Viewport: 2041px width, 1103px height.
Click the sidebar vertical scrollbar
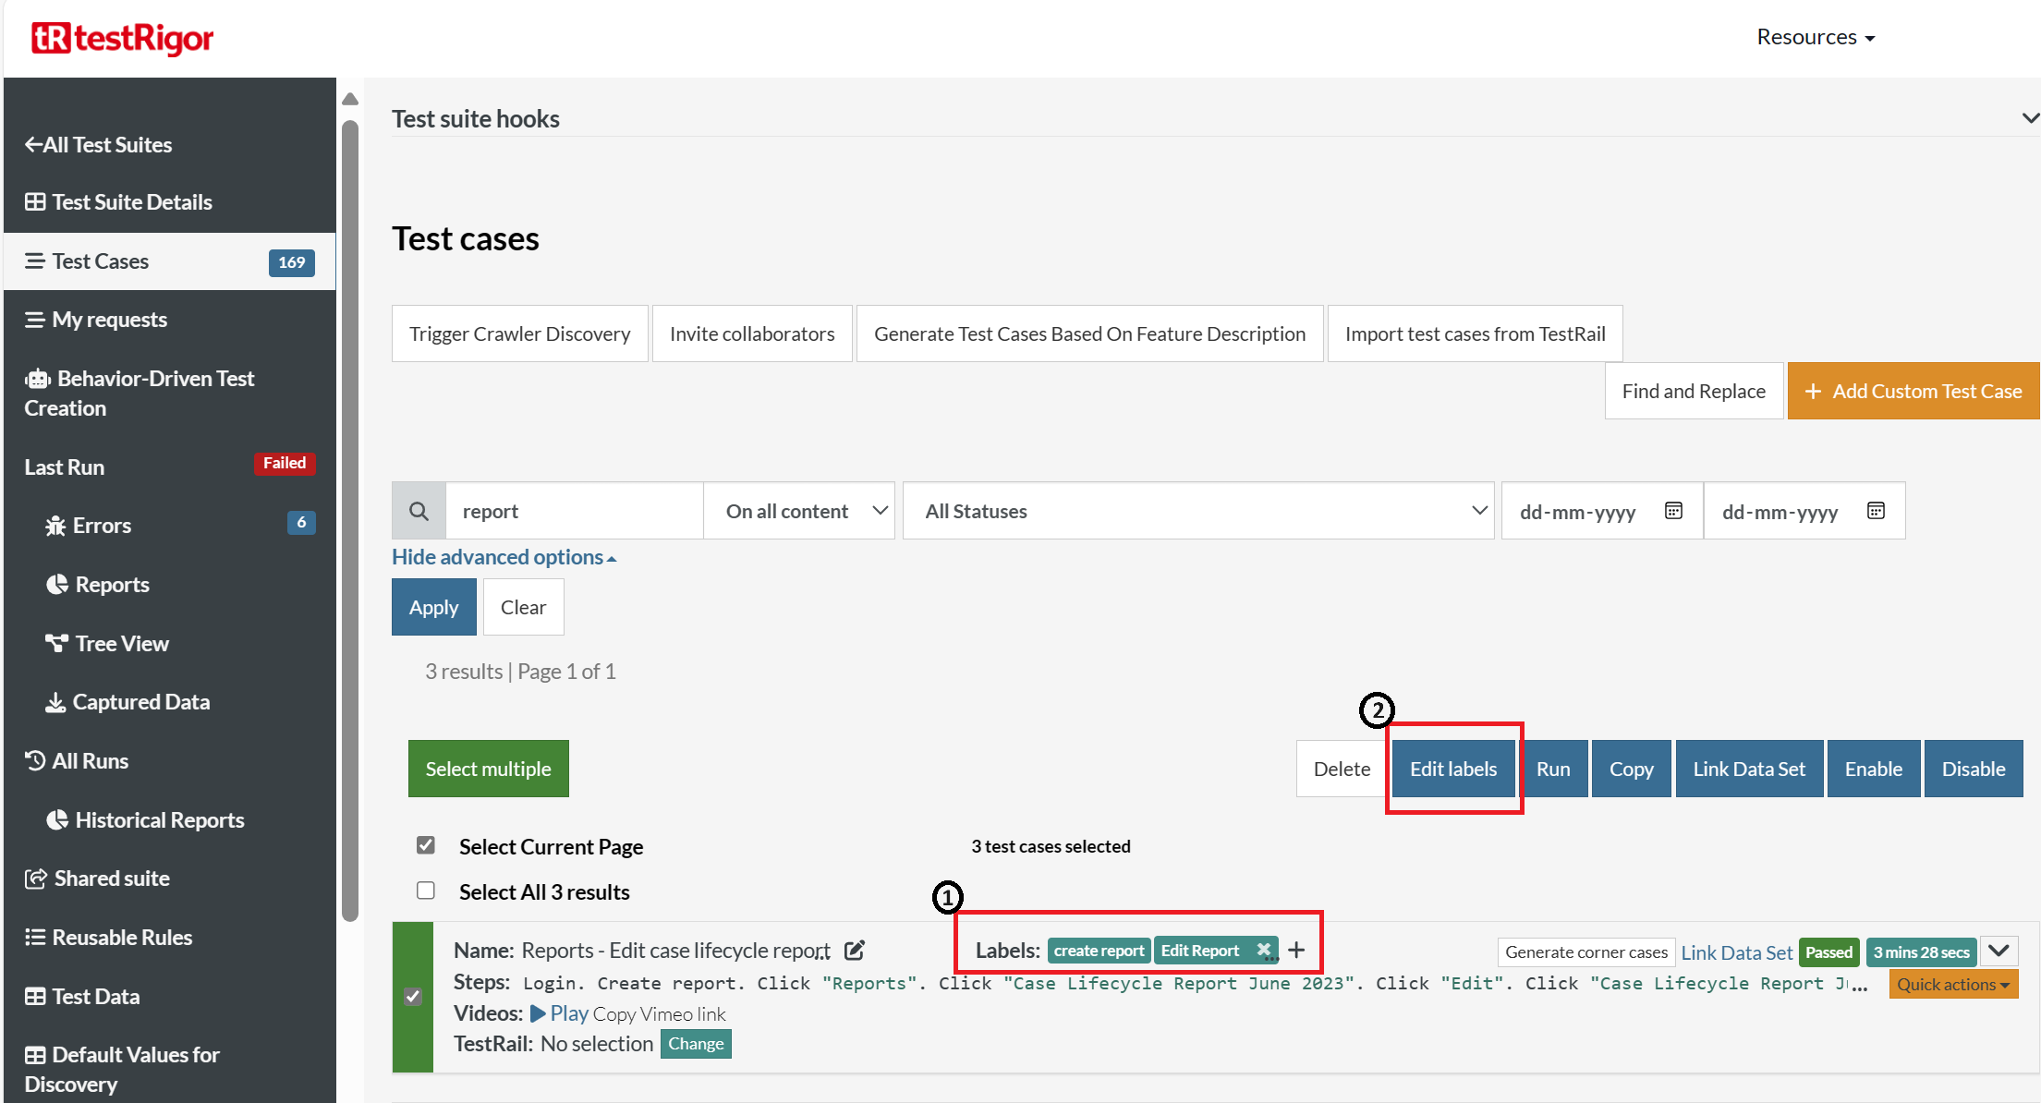[350, 517]
